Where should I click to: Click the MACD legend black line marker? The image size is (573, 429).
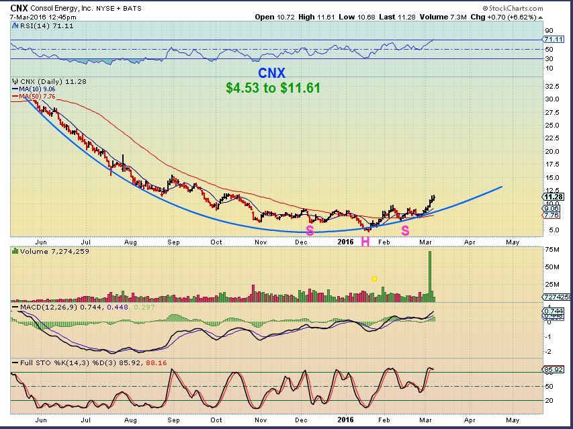pos(15,307)
